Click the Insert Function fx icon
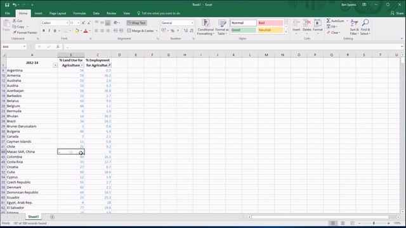 tap(58, 47)
